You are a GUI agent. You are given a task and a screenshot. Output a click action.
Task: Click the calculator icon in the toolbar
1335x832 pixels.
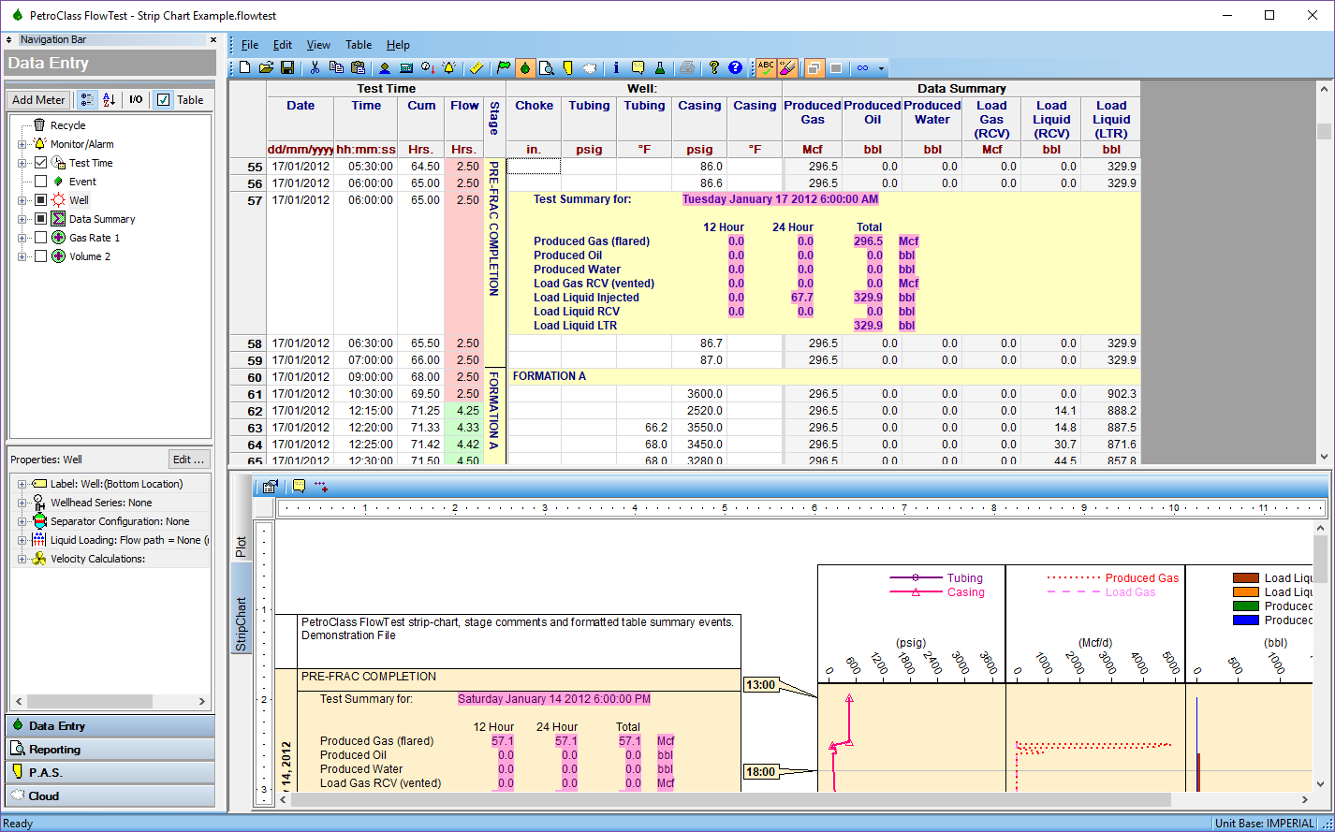coord(406,67)
